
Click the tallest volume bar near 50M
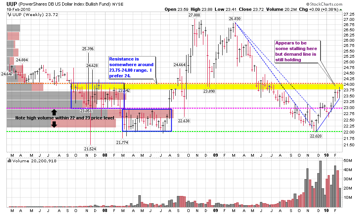tap(320, 184)
